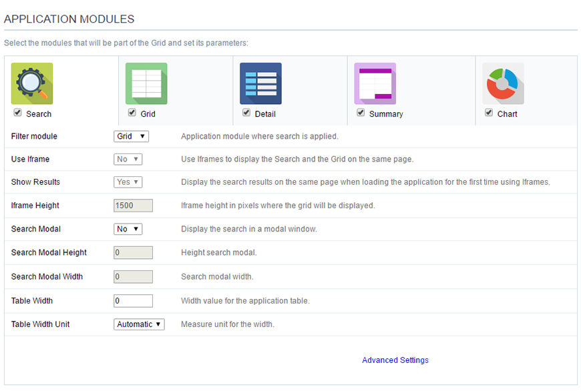This screenshot has width=581, height=391.
Task: Expand the Use Iframe dropdown
Action: click(x=128, y=159)
